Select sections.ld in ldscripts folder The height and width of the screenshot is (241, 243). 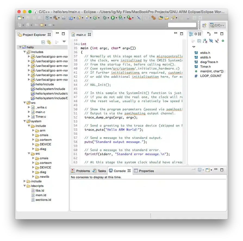(x=43, y=200)
